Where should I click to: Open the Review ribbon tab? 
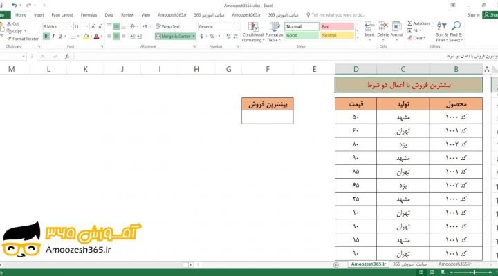click(x=127, y=15)
